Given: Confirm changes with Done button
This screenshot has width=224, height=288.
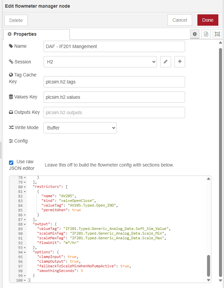Looking at the screenshot, I should (208, 20).
